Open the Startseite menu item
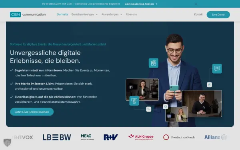 pos(62,14)
